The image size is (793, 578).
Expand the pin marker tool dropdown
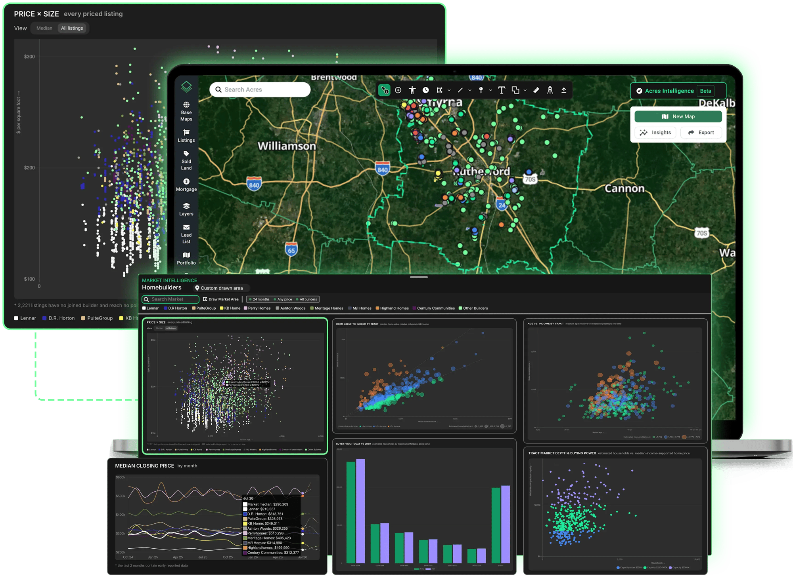click(490, 90)
